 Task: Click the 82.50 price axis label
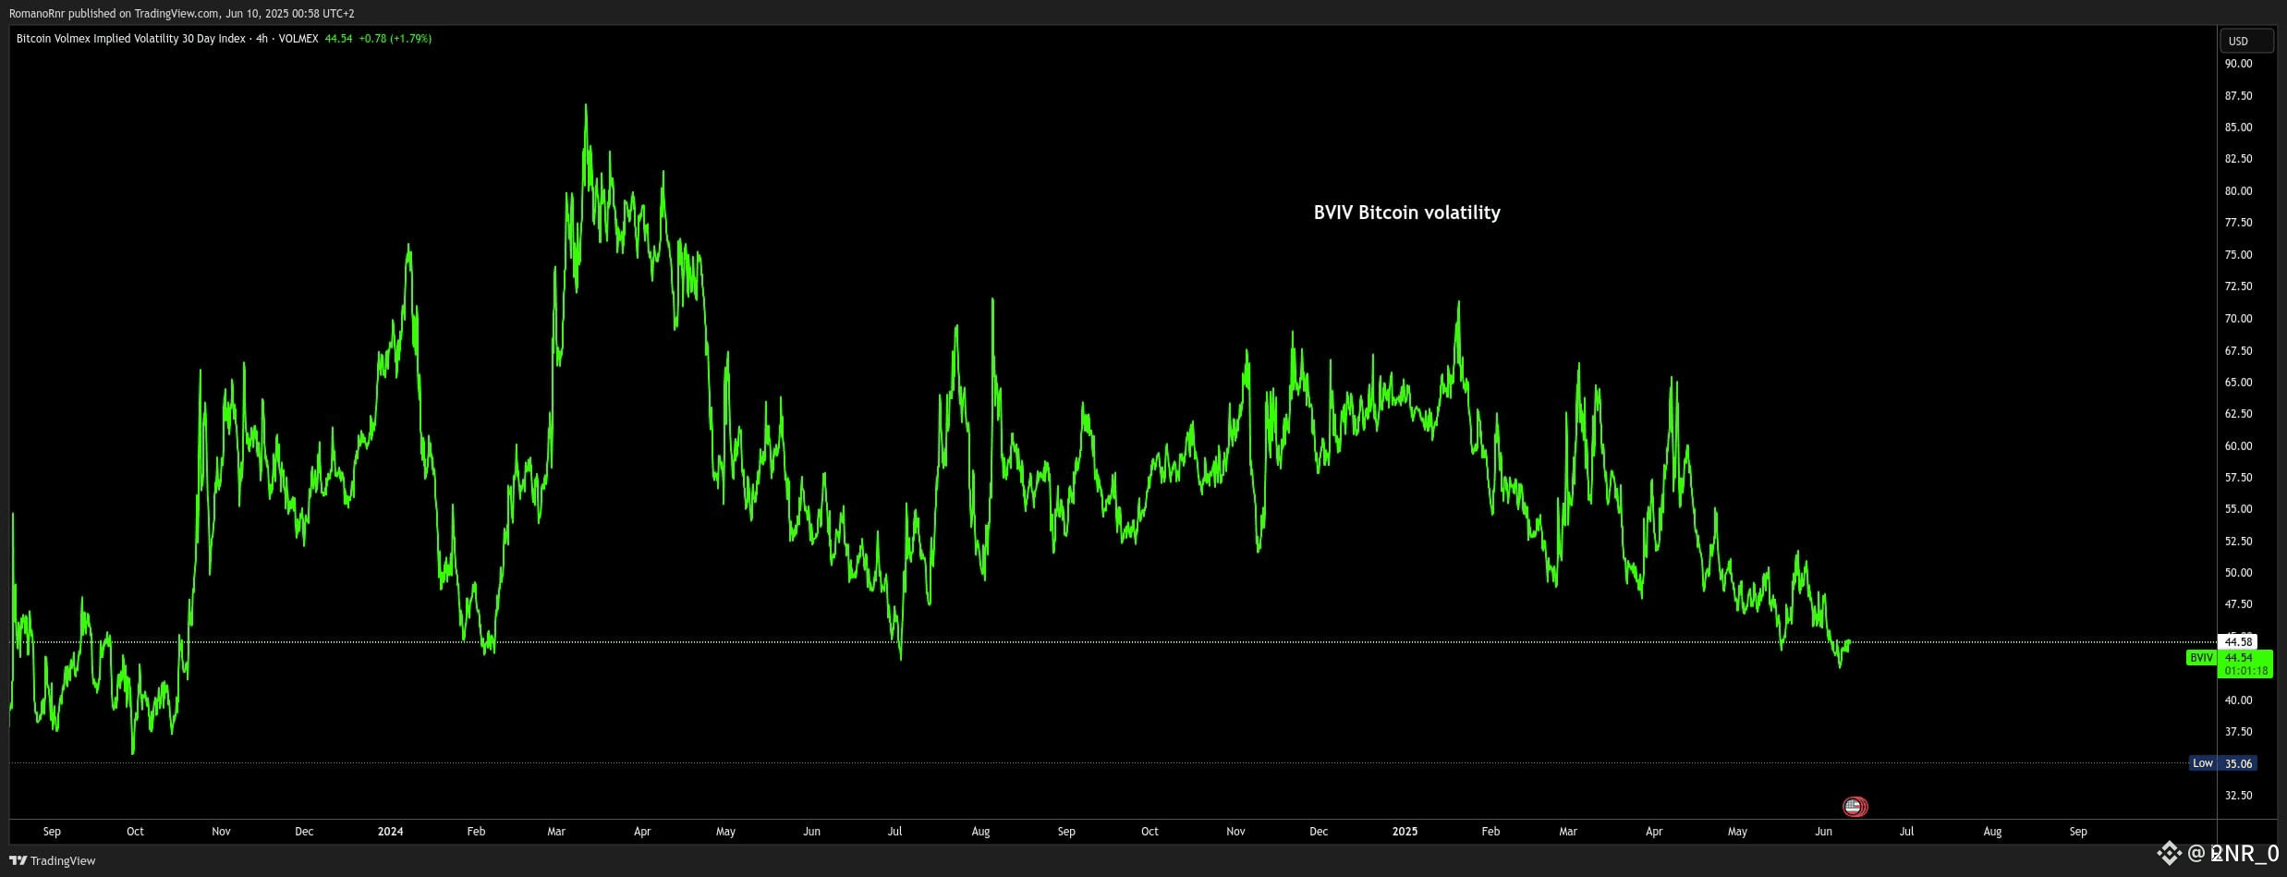2238,159
